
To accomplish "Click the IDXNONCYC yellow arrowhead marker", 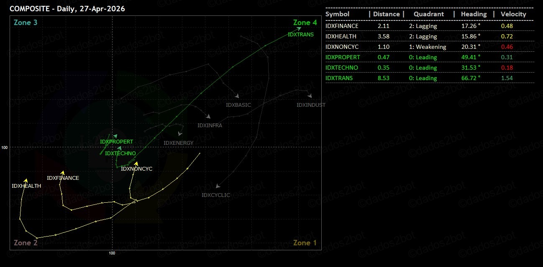I will pyautogui.click(x=136, y=164).
